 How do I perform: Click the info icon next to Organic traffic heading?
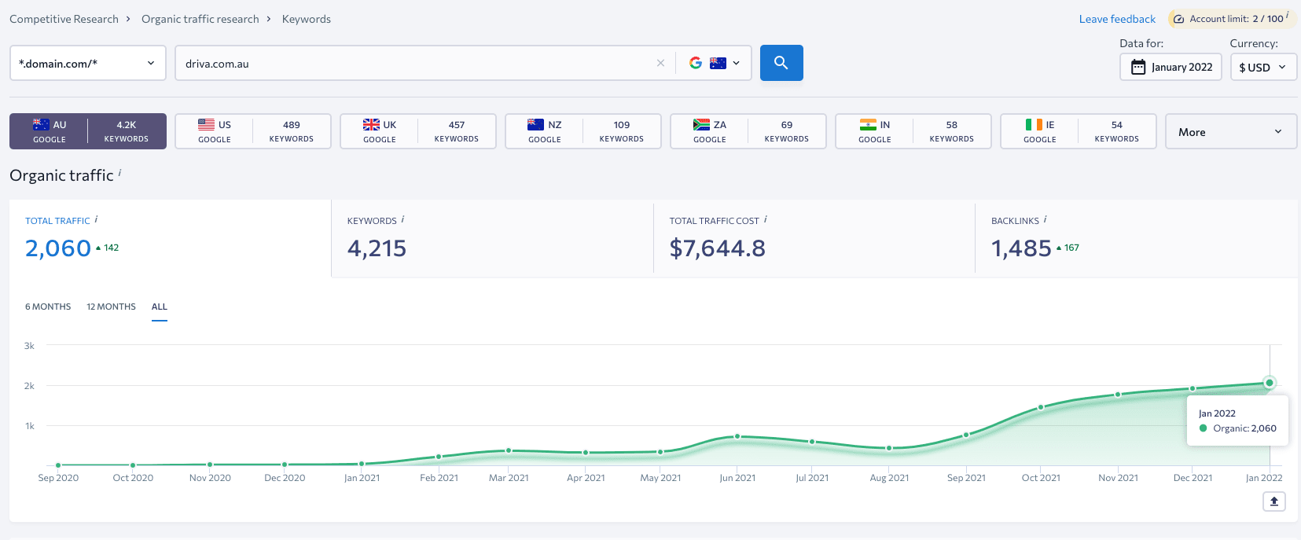pos(119,173)
